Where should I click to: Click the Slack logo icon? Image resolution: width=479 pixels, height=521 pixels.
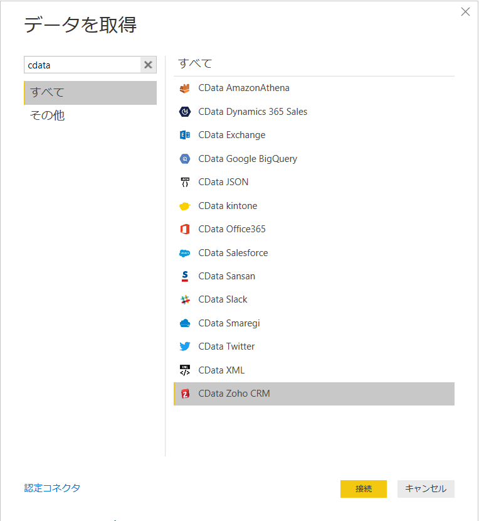(185, 299)
